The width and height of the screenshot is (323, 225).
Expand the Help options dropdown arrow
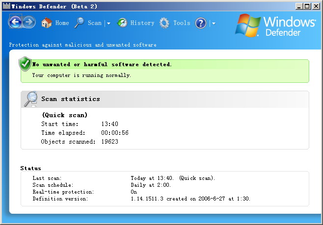point(214,23)
